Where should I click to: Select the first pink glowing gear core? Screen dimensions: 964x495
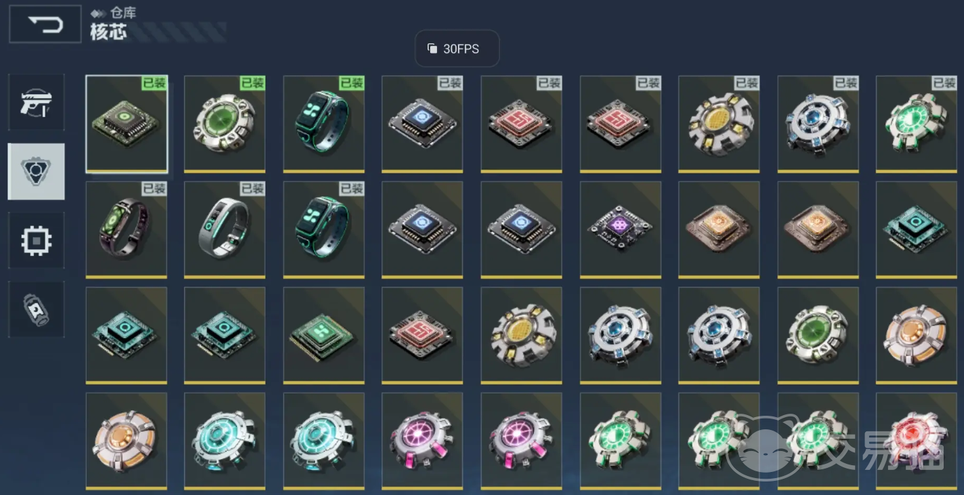pos(423,441)
